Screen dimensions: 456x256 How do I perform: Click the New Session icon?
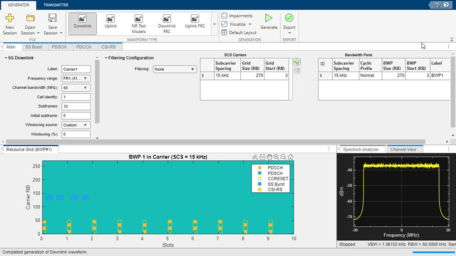pyautogui.click(x=9, y=18)
